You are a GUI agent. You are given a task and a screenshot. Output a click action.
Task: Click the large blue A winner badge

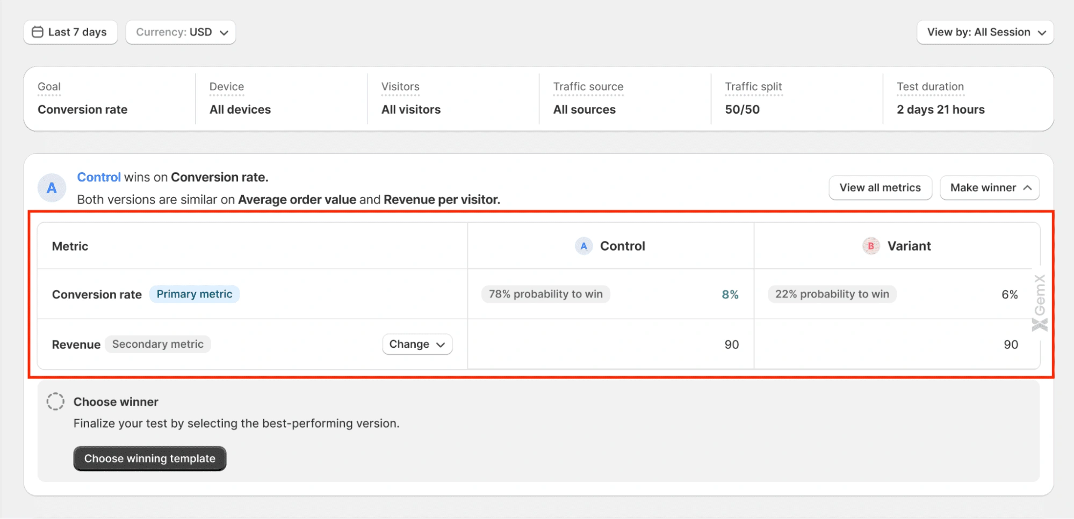coord(52,188)
